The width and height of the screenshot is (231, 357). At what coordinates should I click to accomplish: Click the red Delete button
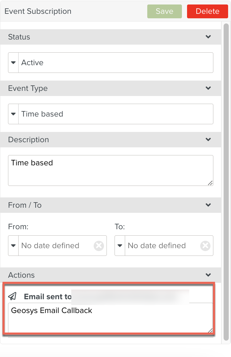pos(207,11)
